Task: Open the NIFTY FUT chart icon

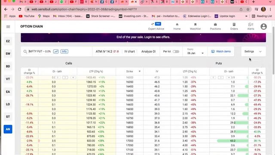Action: coord(56,52)
